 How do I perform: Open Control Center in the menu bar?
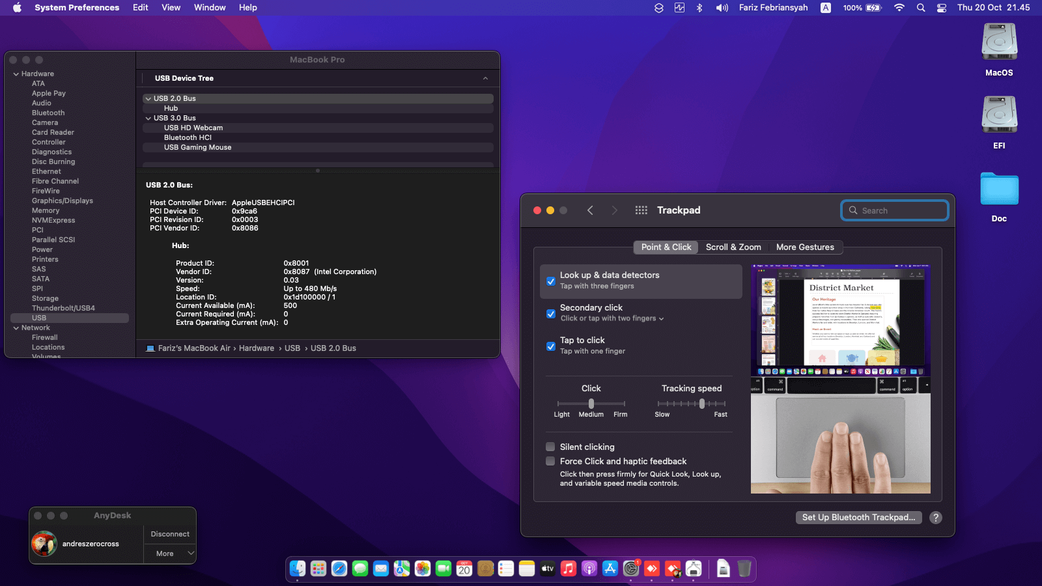pos(942,8)
